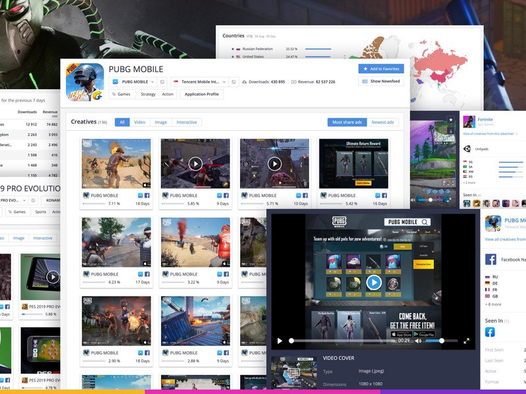526x394 pixels.
Task: Open the Tencent Mobile publisher dropdown
Action: (199, 81)
